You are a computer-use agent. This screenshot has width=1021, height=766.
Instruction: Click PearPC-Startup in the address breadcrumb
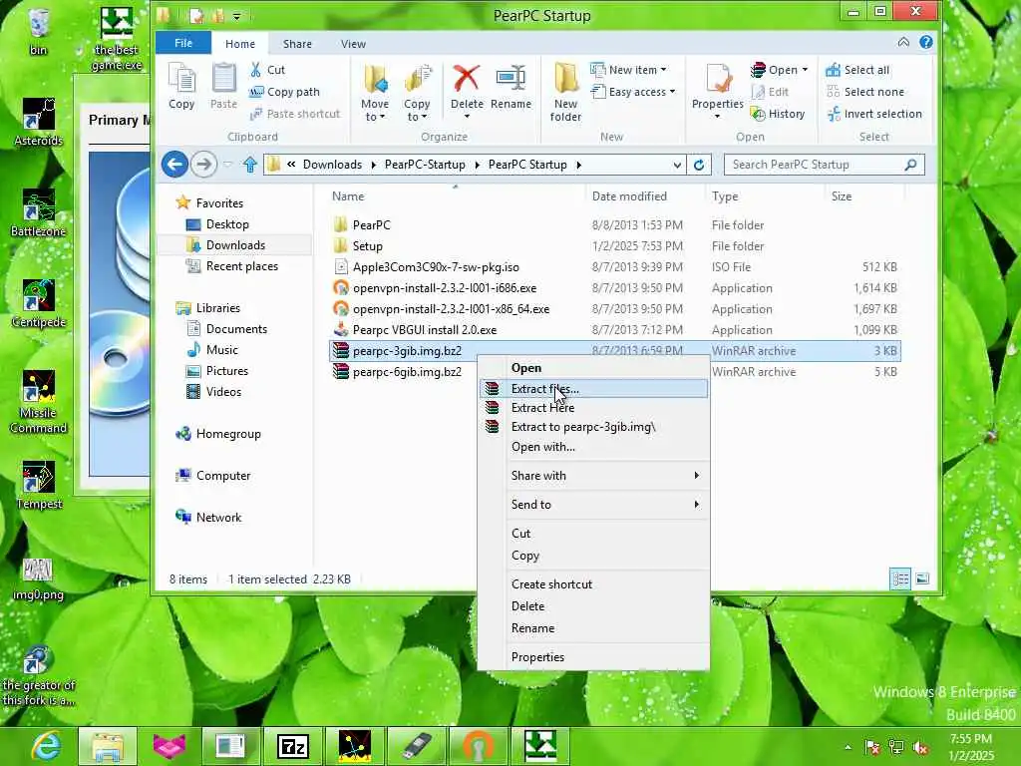tap(425, 165)
